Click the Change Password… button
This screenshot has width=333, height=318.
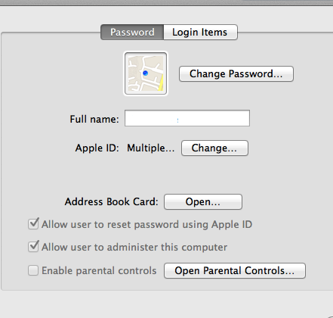tap(236, 74)
